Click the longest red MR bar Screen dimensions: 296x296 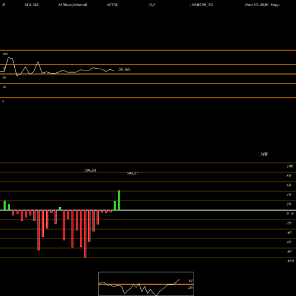coord(85,234)
